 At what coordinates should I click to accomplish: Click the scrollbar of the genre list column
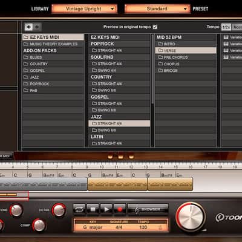coord(152,68)
